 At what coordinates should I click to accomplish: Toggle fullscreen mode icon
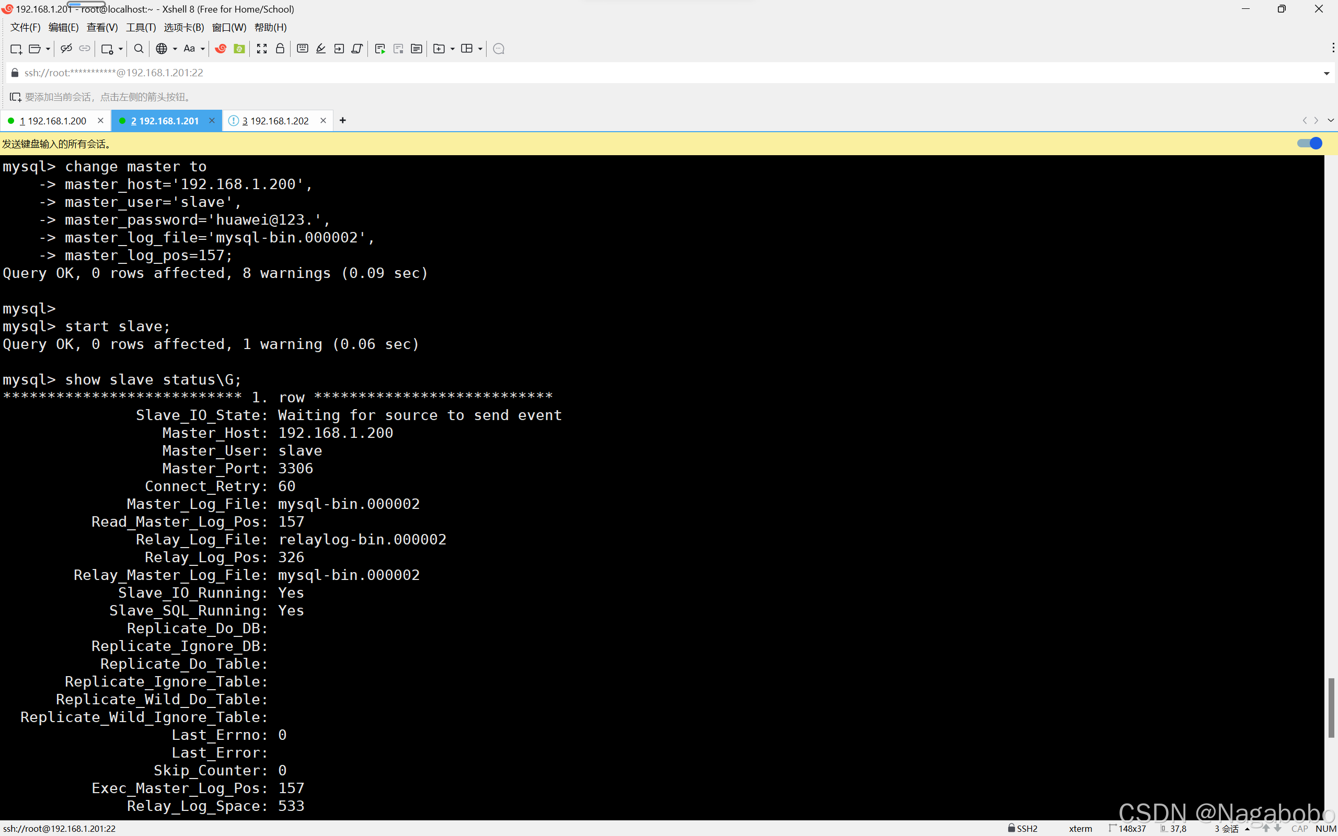[261, 49]
